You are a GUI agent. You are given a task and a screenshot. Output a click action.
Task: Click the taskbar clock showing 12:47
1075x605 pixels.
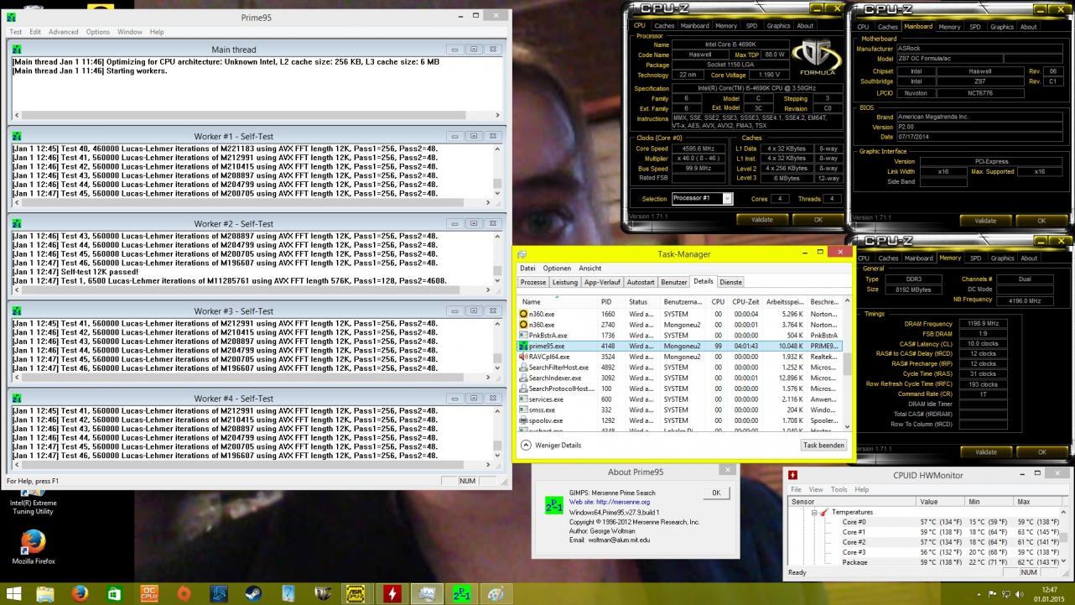pyautogui.click(x=1050, y=594)
